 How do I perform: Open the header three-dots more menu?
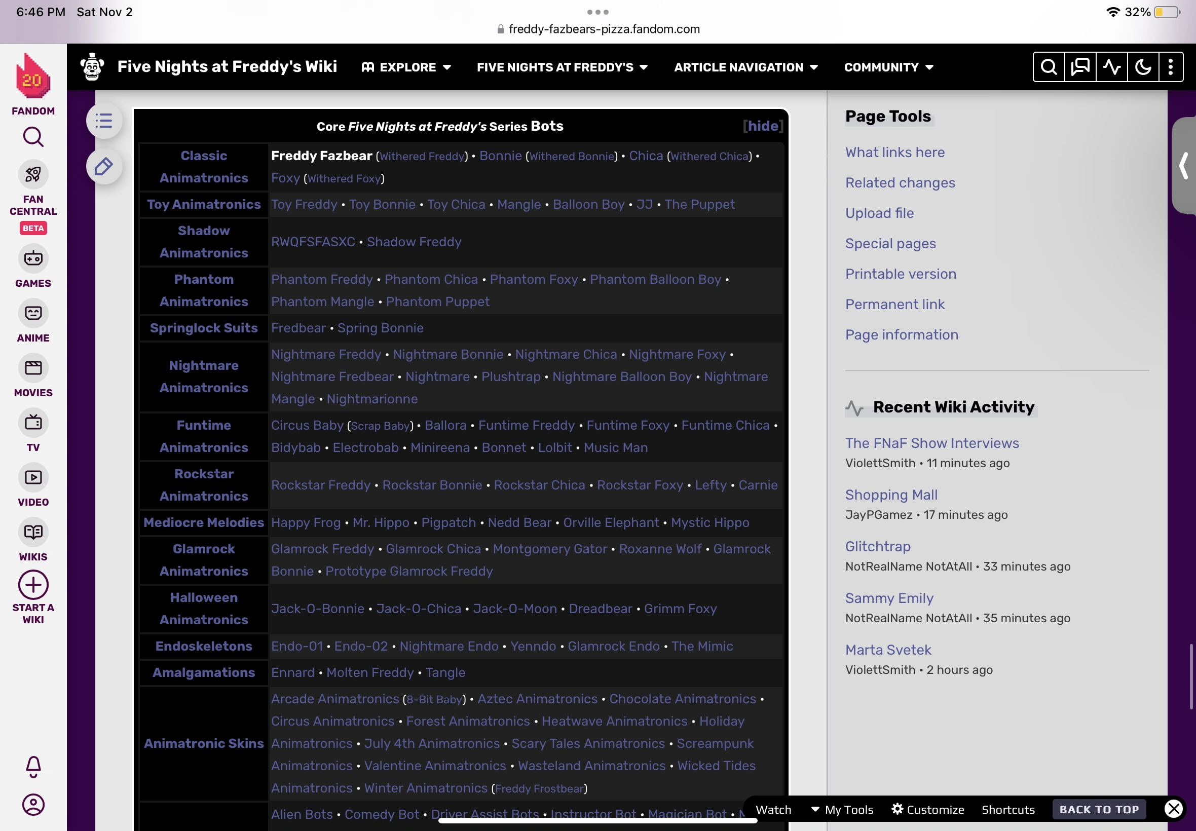(1171, 67)
